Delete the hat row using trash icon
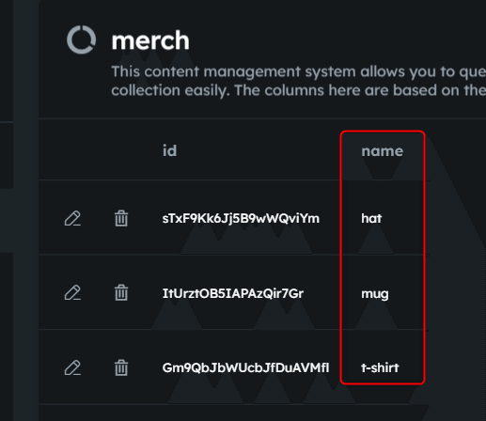Image resolution: width=486 pixels, height=421 pixels. (x=121, y=218)
